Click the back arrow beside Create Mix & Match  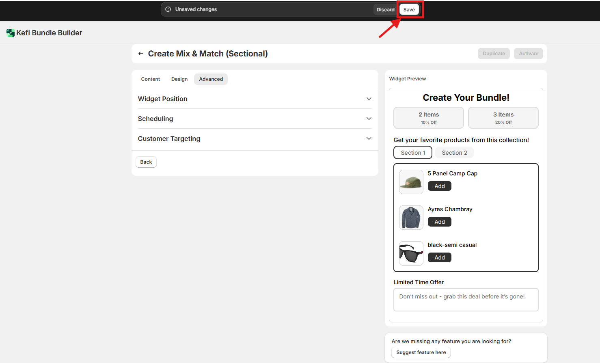141,54
